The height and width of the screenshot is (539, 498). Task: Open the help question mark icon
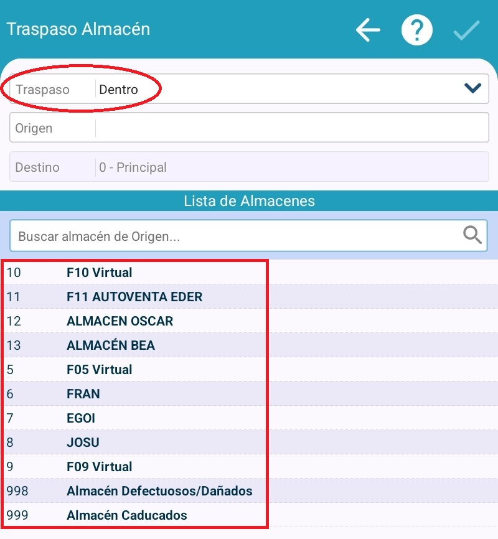tap(416, 30)
